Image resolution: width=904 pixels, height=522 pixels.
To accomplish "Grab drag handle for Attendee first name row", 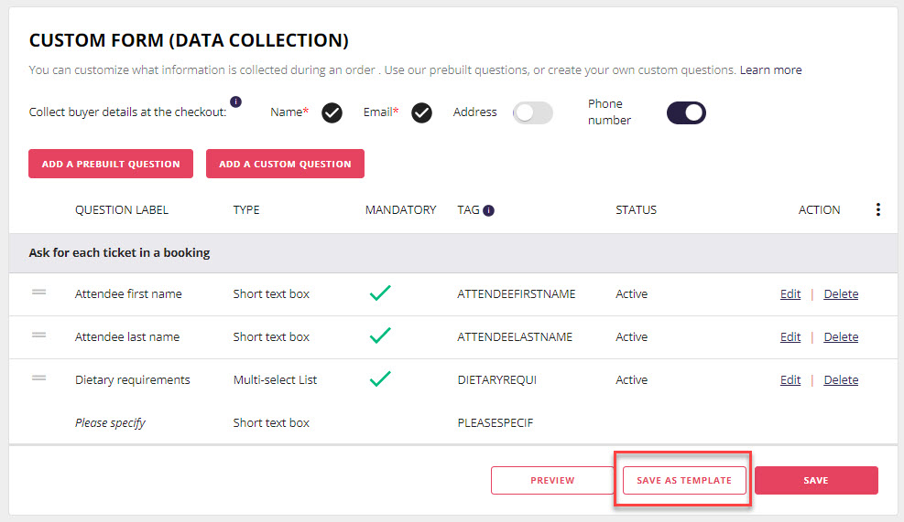I will pyautogui.click(x=39, y=293).
